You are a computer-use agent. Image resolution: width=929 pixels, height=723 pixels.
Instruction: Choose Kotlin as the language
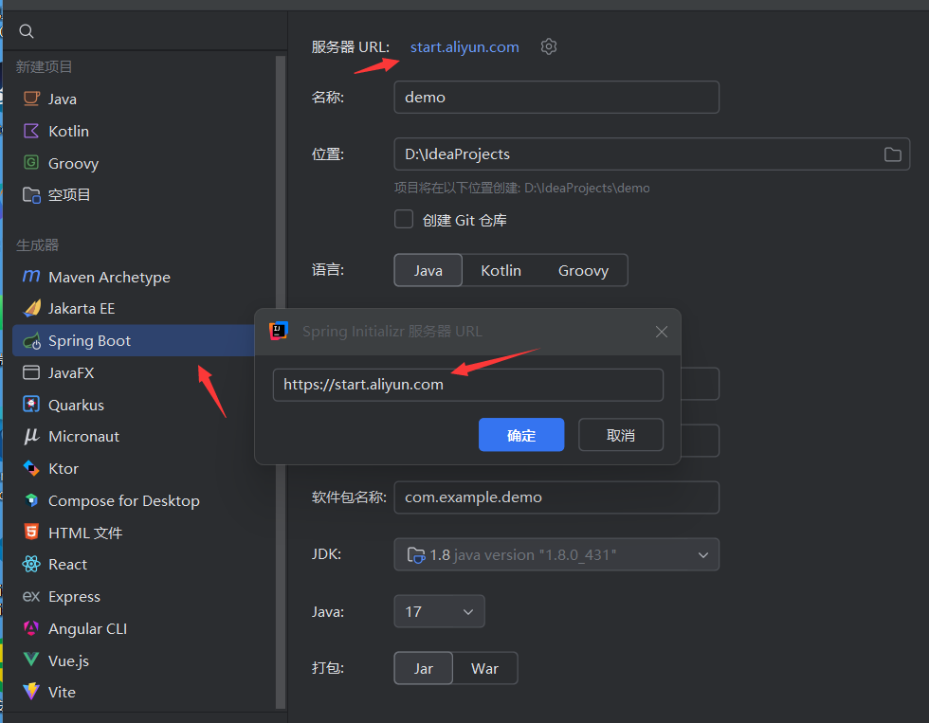[501, 270]
